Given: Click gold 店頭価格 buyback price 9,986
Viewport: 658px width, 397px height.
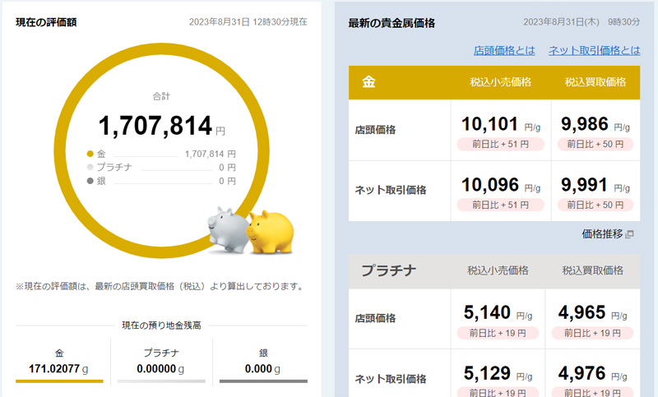Looking at the screenshot, I should click(585, 124).
